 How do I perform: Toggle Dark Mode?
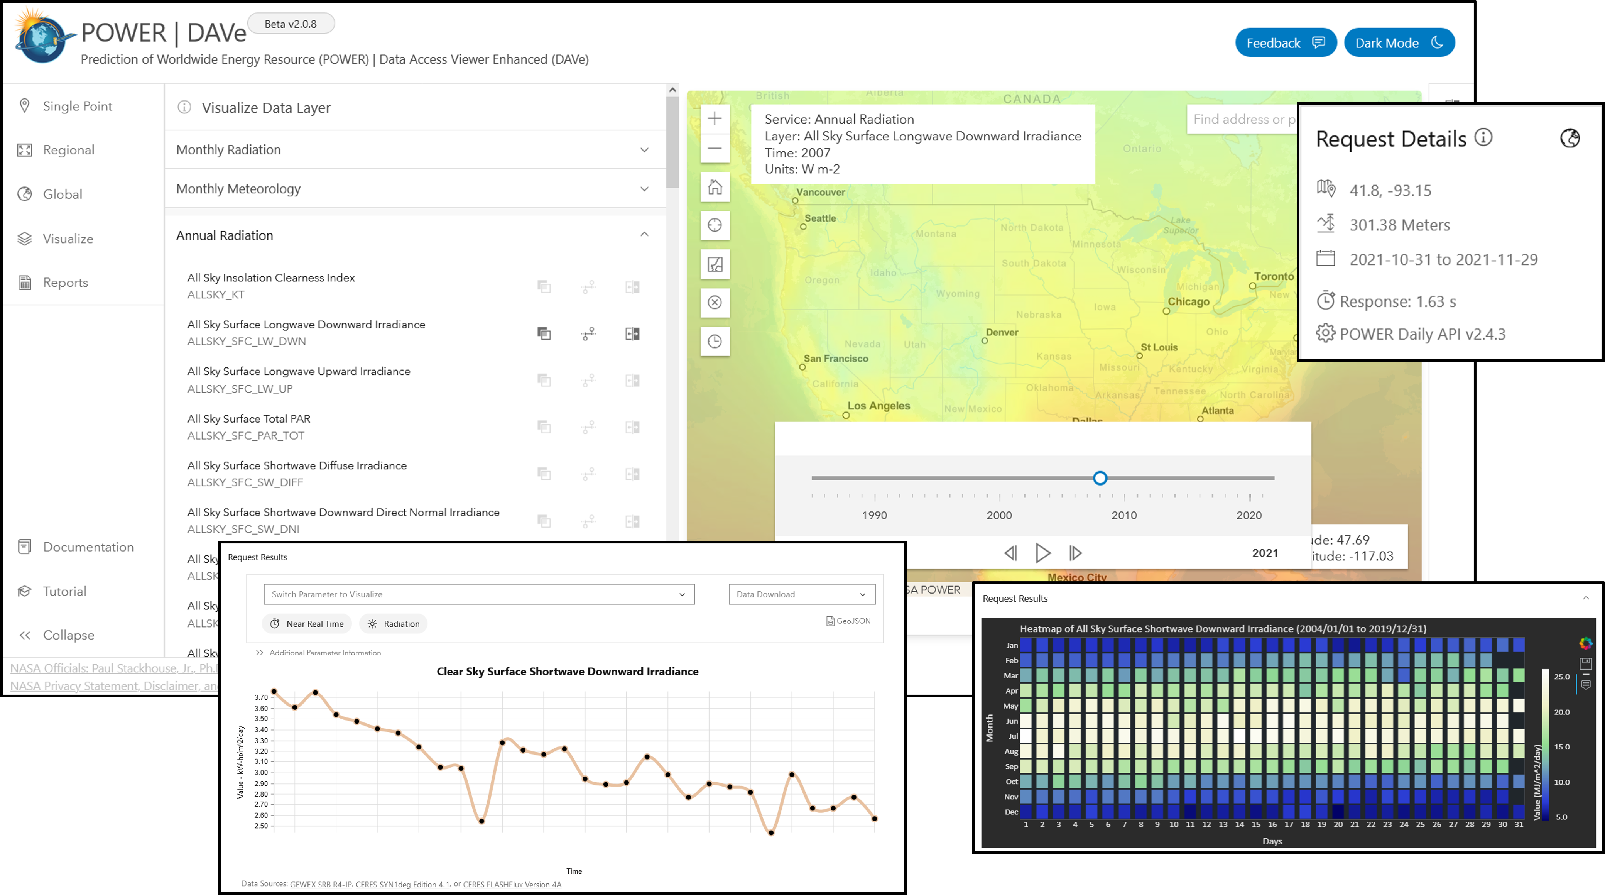point(1399,42)
